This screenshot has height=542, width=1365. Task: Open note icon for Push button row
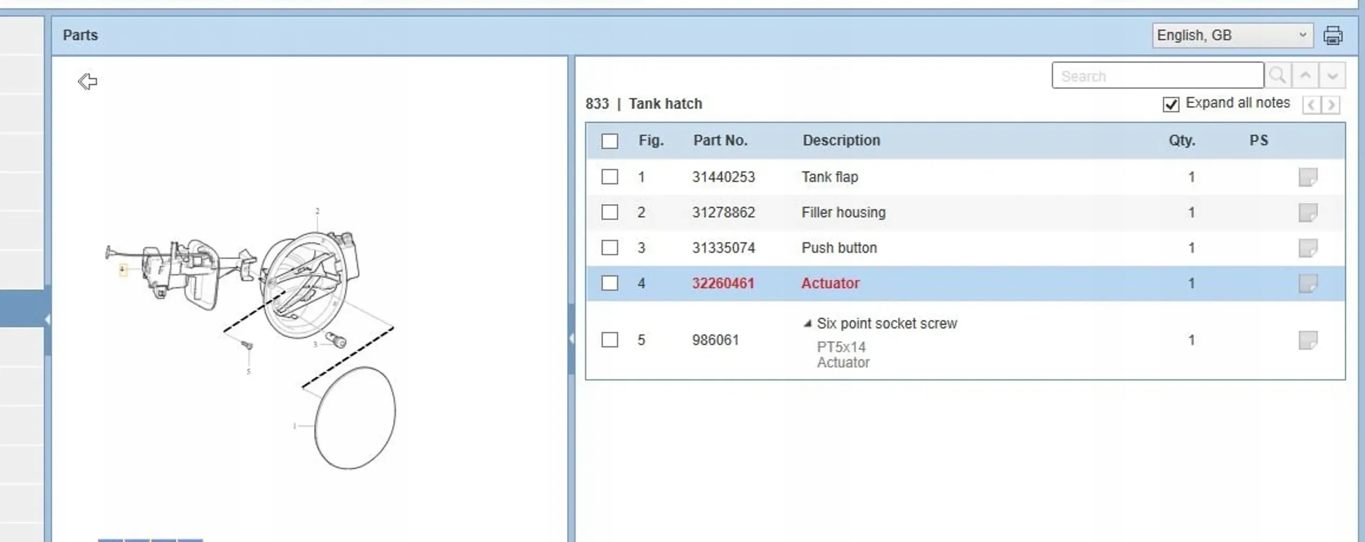[1308, 248]
